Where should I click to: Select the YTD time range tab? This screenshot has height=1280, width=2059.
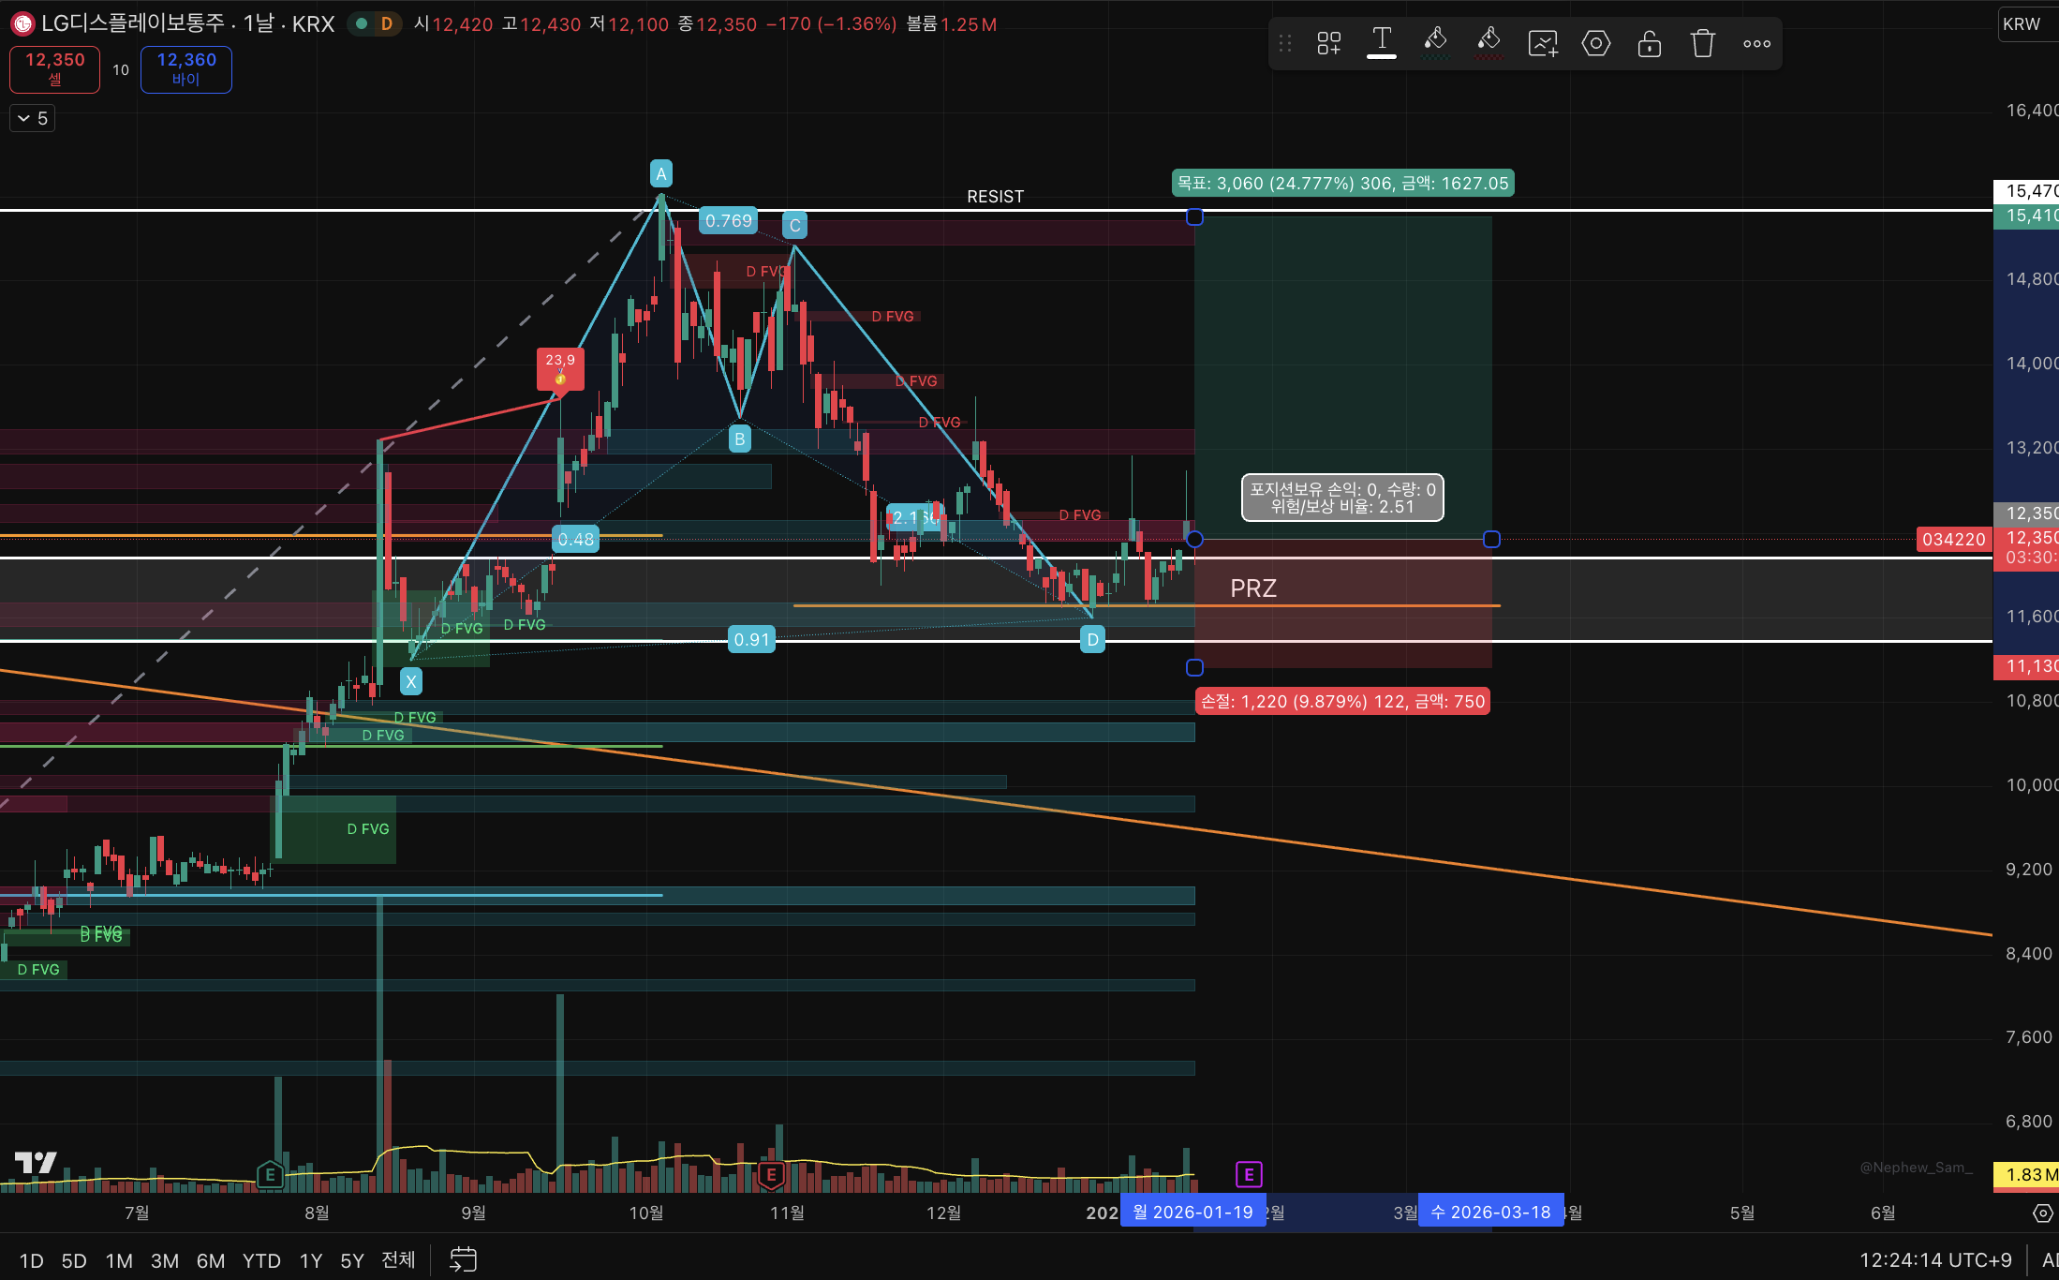coord(261,1260)
